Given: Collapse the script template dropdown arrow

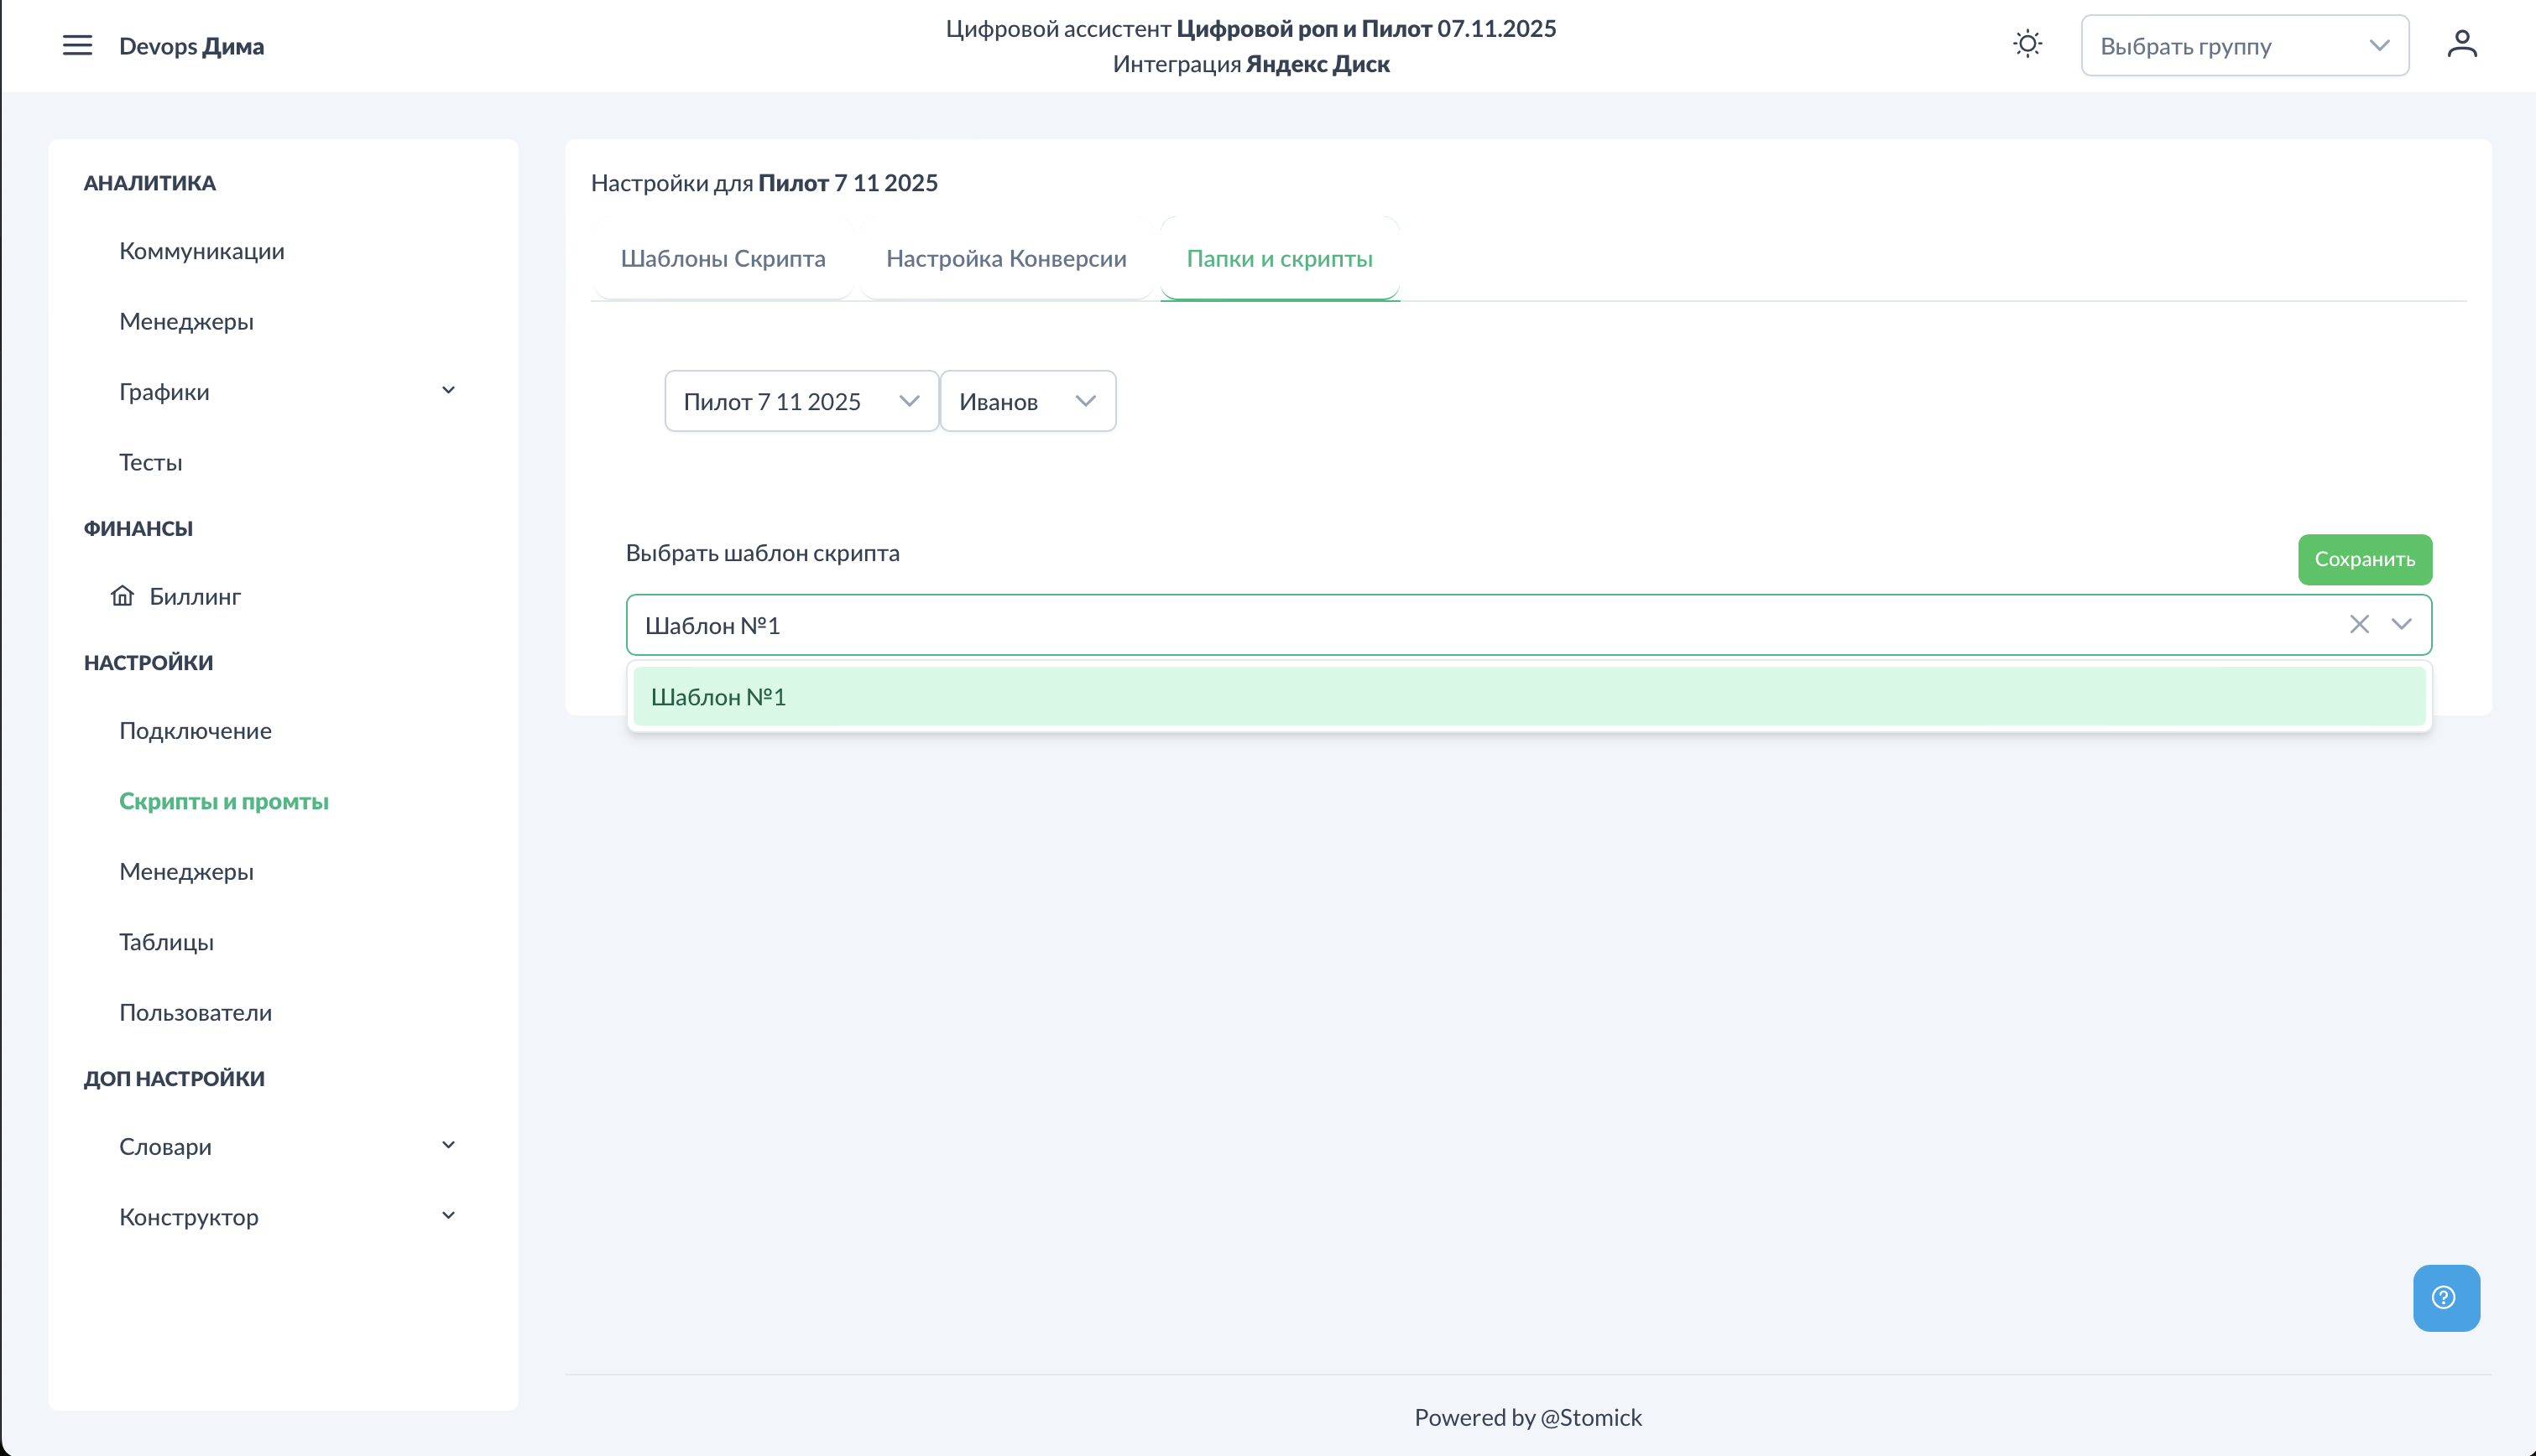Looking at the screenshot, I should [2401, 624].
